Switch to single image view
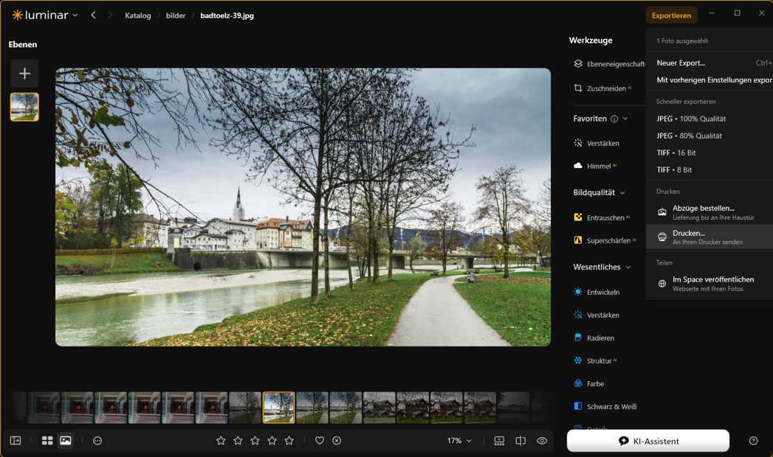The image size is (773, 457). click(x=66, y=441)
